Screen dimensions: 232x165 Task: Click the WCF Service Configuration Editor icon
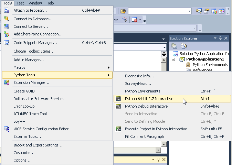(7, 129)
